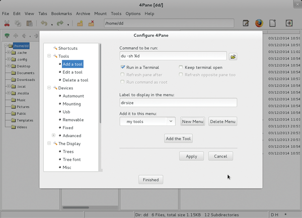This screenshot has width=302, height=218.
Task: Click the Redo arrow icon
Action: coord(60,23)
